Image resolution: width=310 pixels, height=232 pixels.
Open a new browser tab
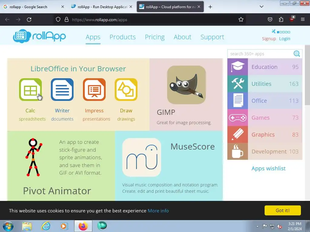[210, 7]
